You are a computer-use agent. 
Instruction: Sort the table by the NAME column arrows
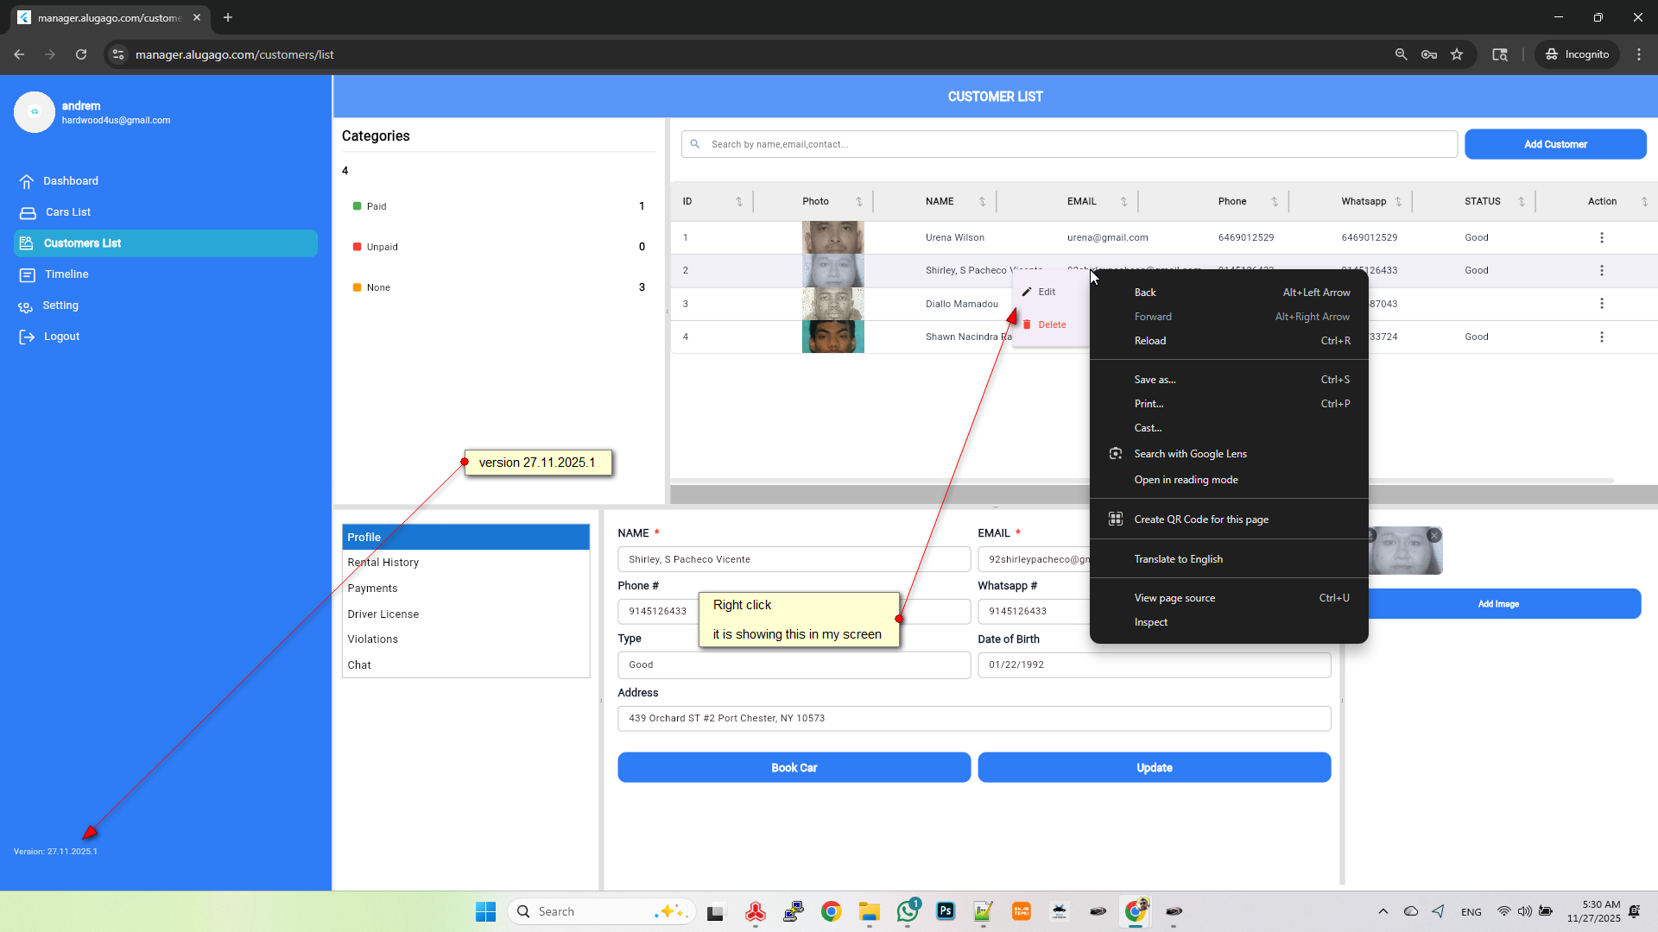point(982,202)
